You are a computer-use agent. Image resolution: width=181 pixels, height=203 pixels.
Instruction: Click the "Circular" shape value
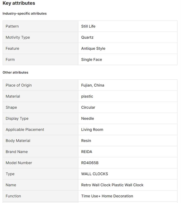88,108
